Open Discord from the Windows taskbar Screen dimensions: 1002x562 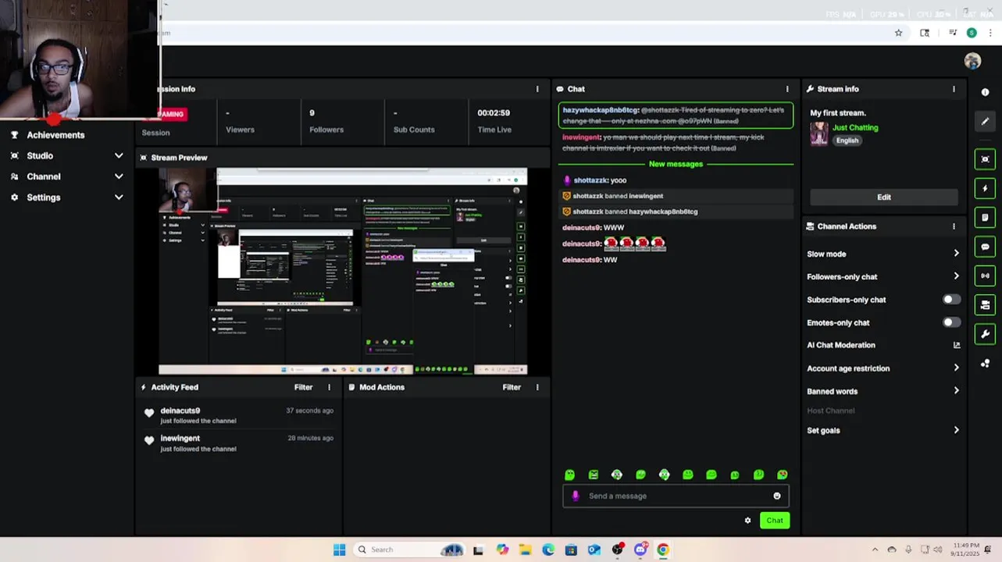(640, 550)
